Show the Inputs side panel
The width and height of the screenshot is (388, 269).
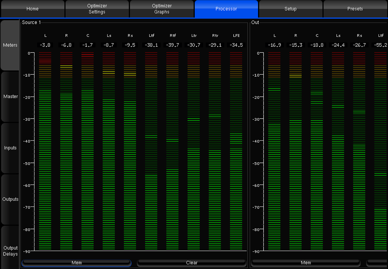point(10,148)
